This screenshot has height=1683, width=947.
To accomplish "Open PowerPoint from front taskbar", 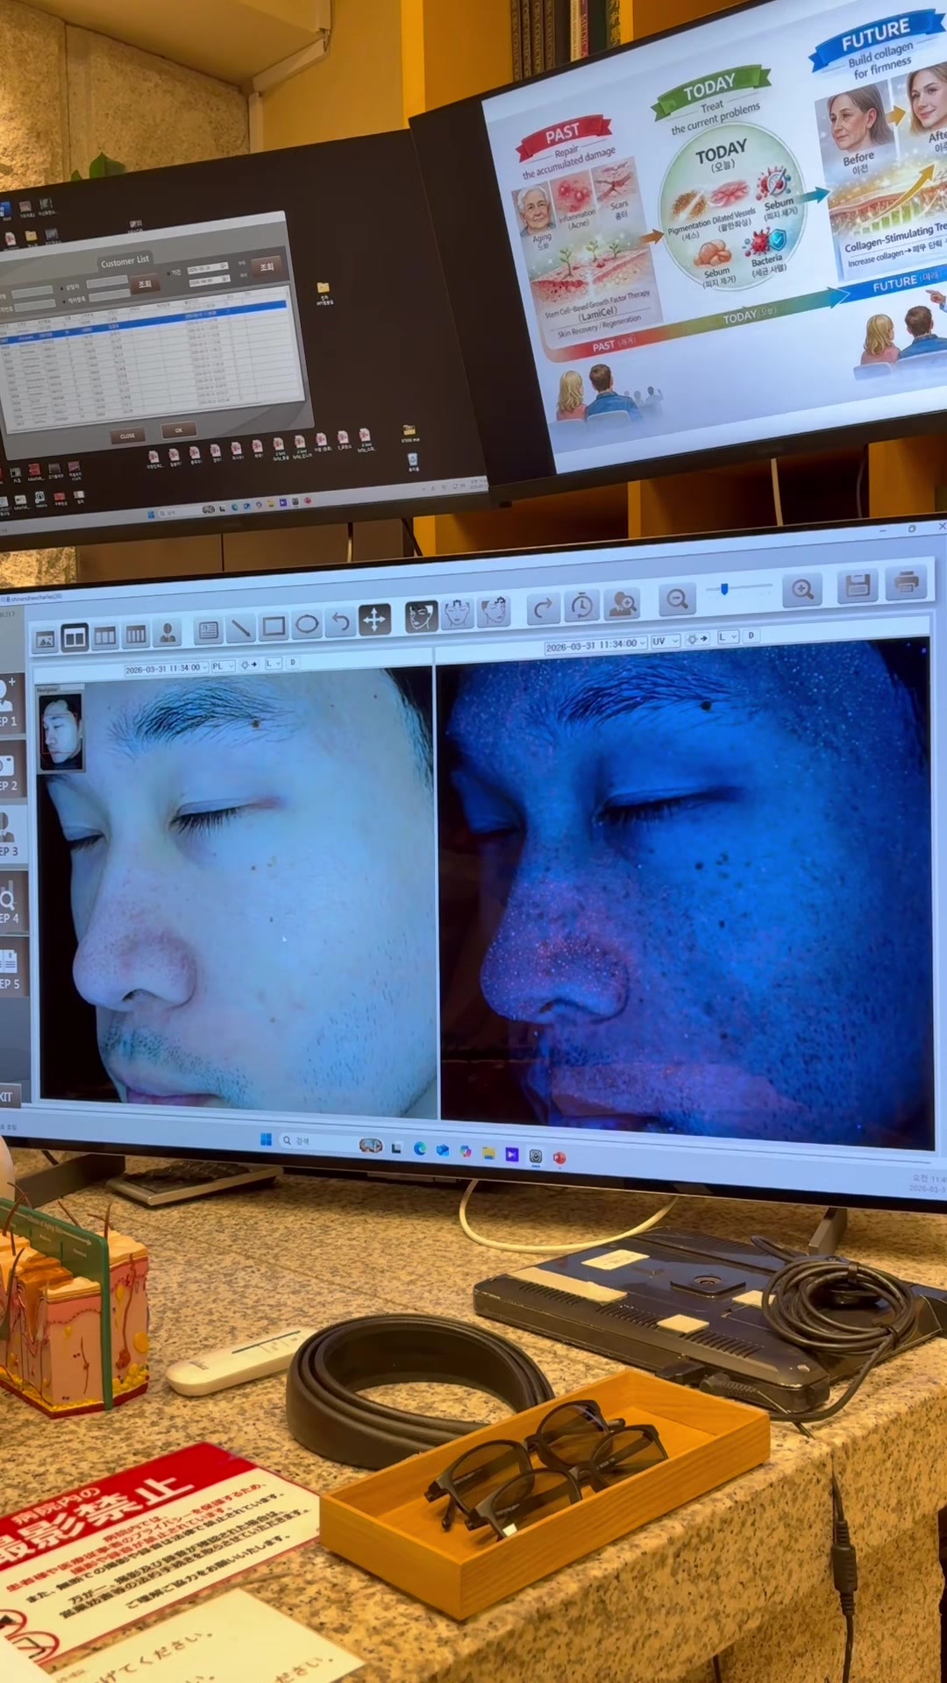I will click(x=559, y=1158).
